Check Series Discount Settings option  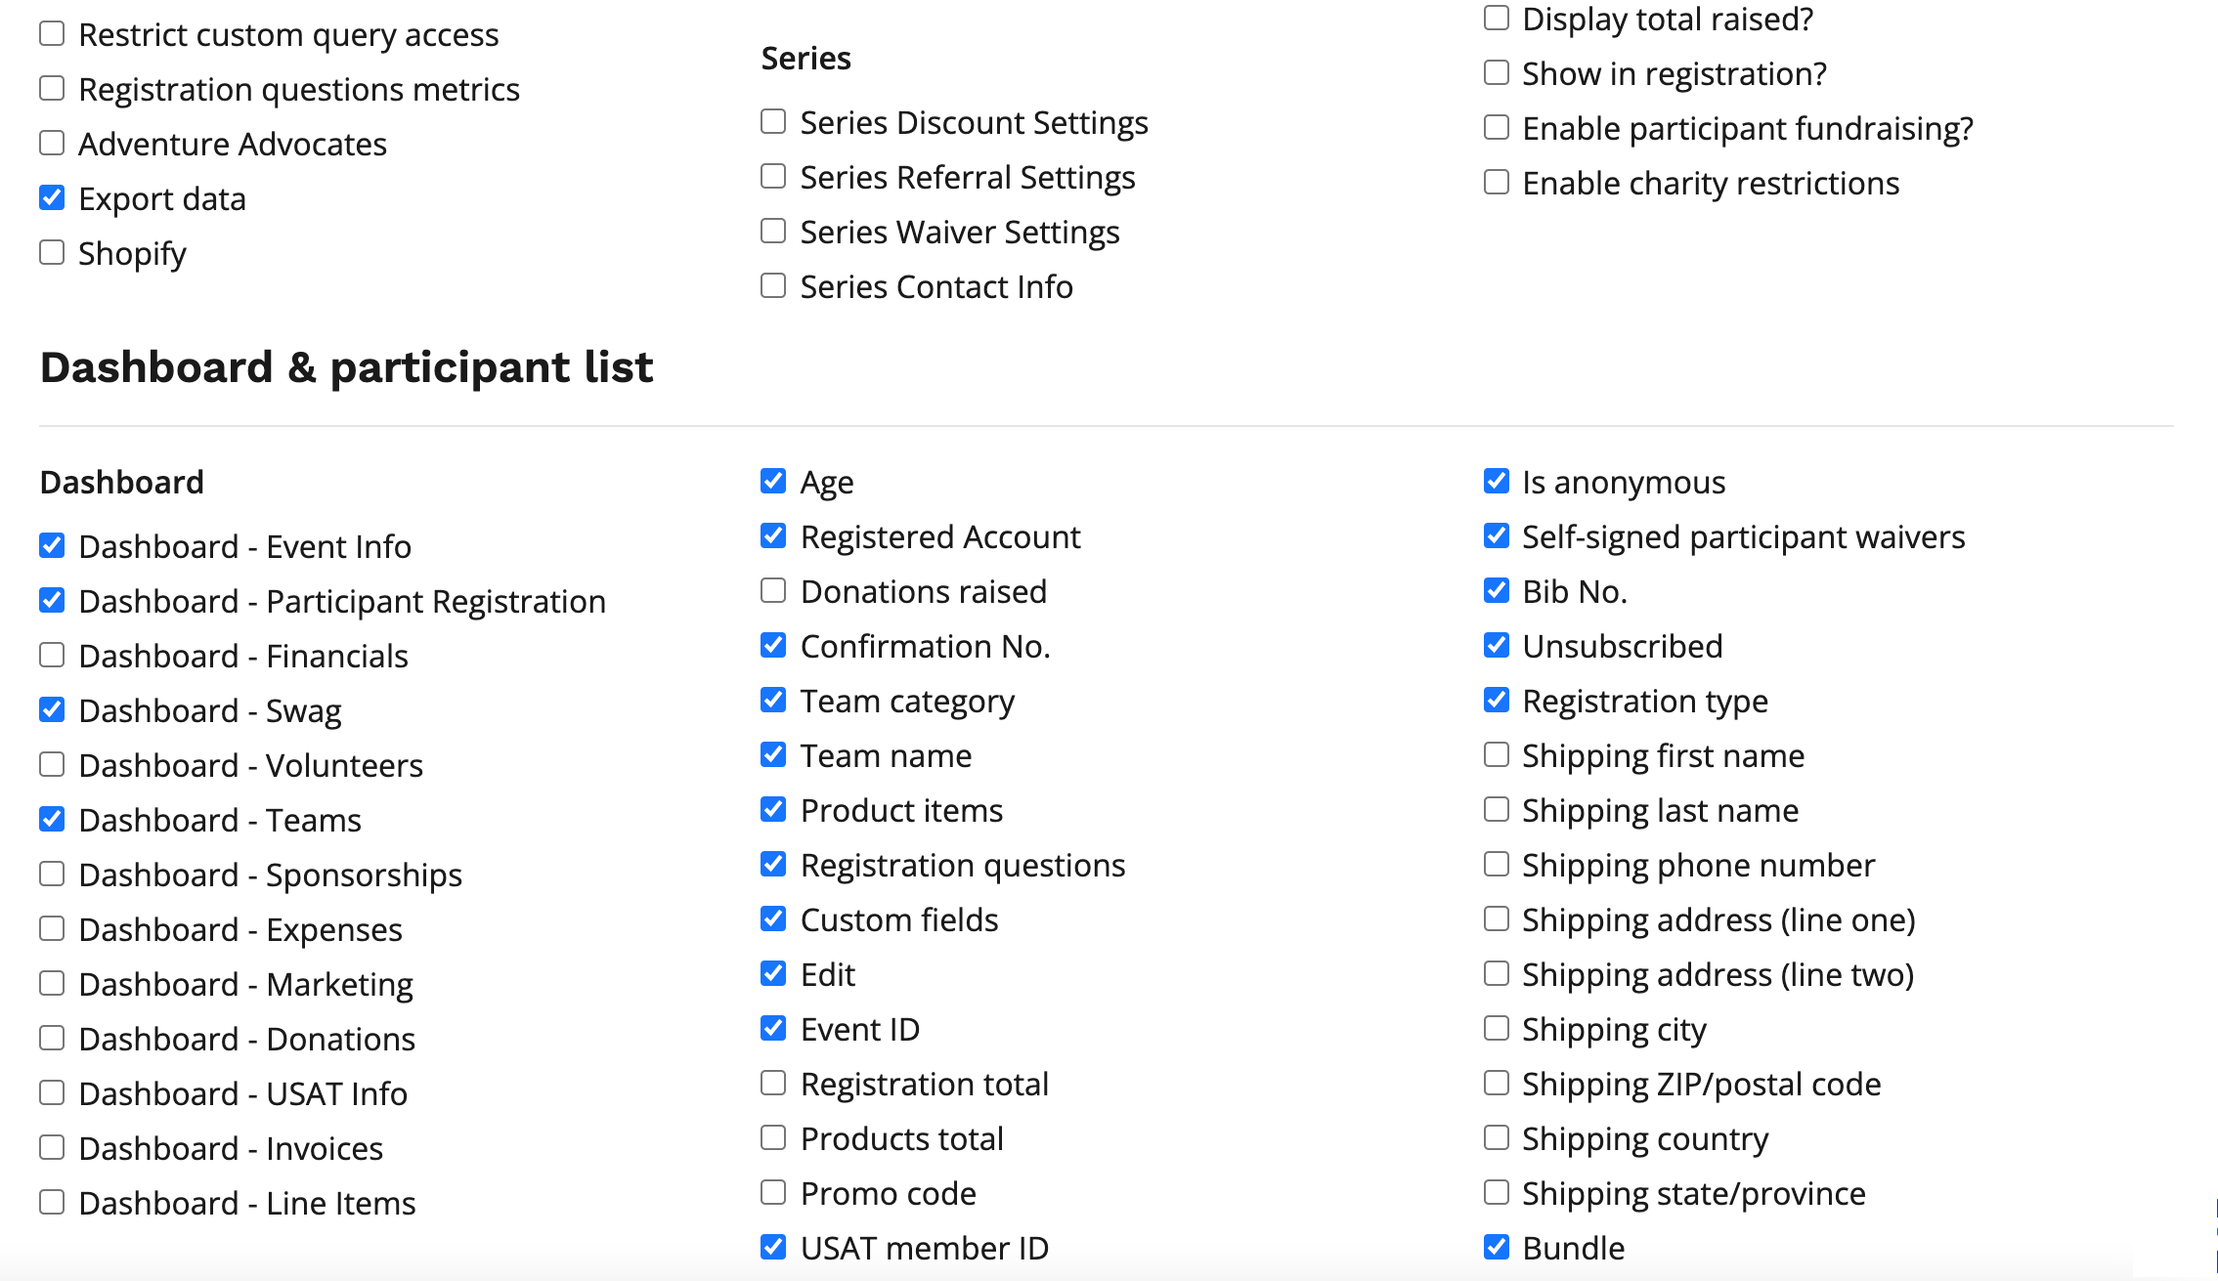point(773,122)
